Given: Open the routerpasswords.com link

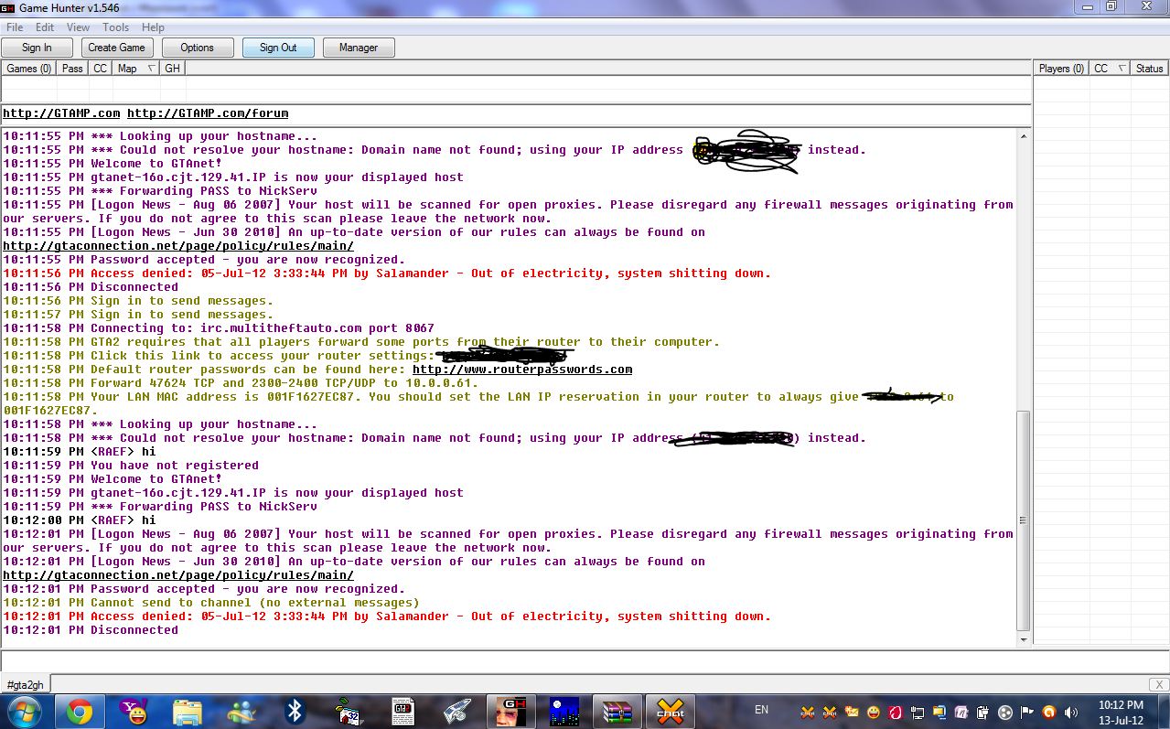Looking at the screenshot, I should [522, 370].
